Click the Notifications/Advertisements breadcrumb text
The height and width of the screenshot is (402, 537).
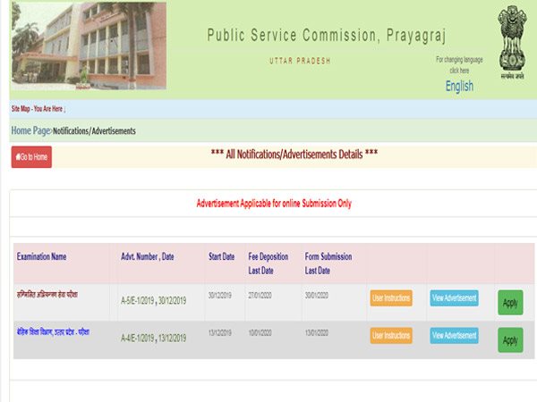(94, 131)
